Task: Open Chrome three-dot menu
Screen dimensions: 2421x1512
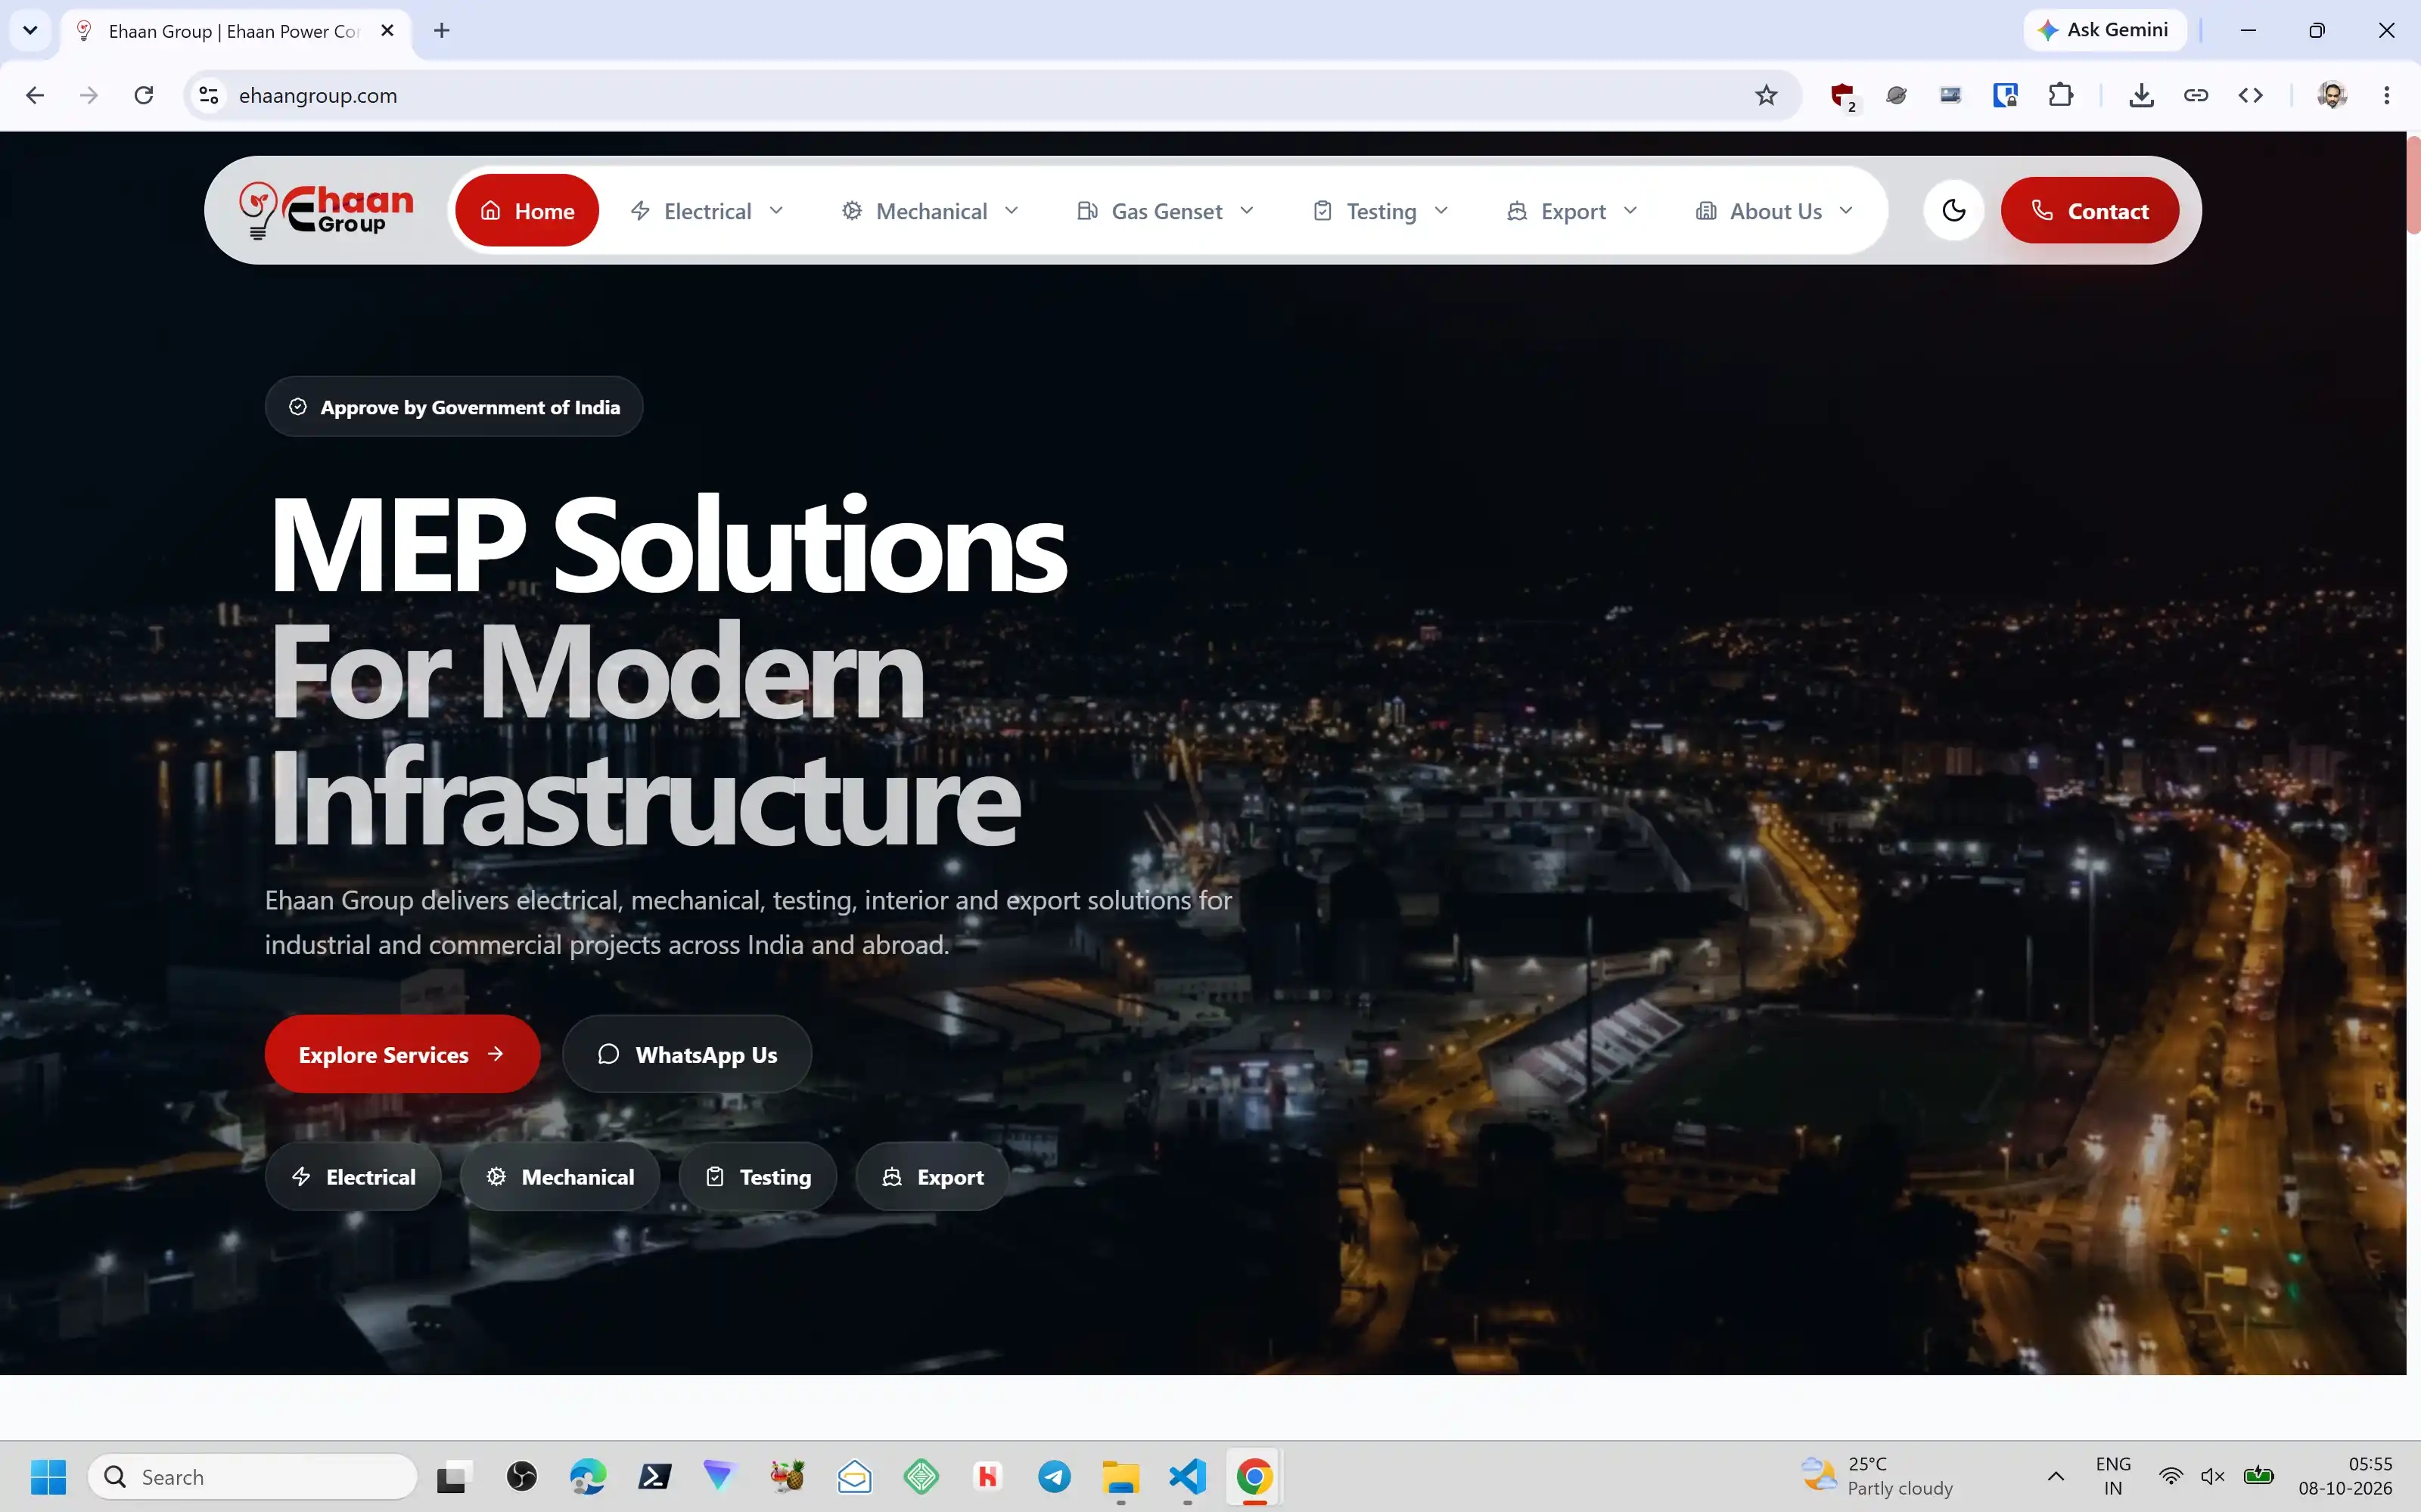Action: [2387, 95]
